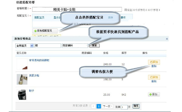
Task: Click the 商家编码 search field
Action: [75, 46]
